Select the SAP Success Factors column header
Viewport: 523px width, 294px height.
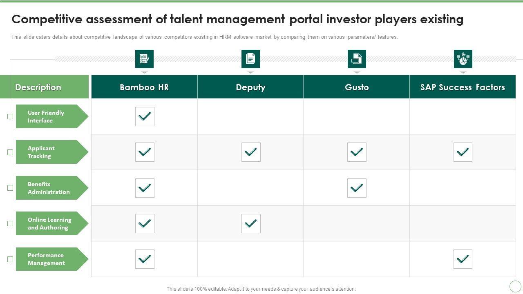pos(463,87)
